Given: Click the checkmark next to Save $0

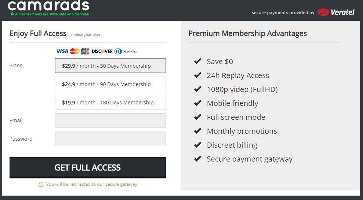Looking at the screenshot, I should tap(198, 61).
